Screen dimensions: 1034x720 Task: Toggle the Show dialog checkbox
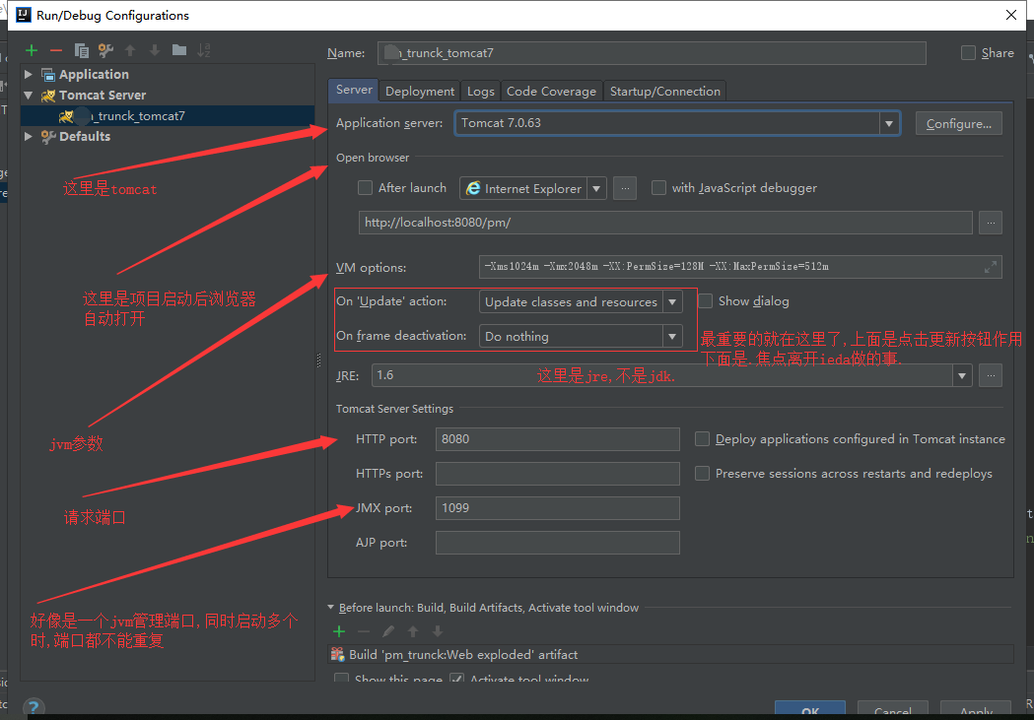click(706, 301)
